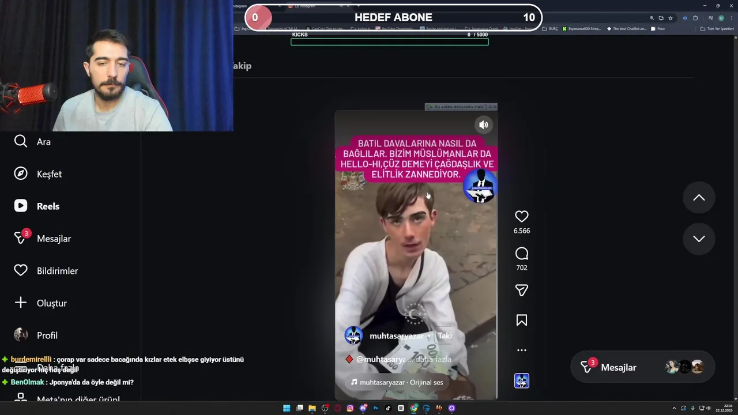
Task: Open the audio thumbnail beside reel
Action: coord(522,381)
